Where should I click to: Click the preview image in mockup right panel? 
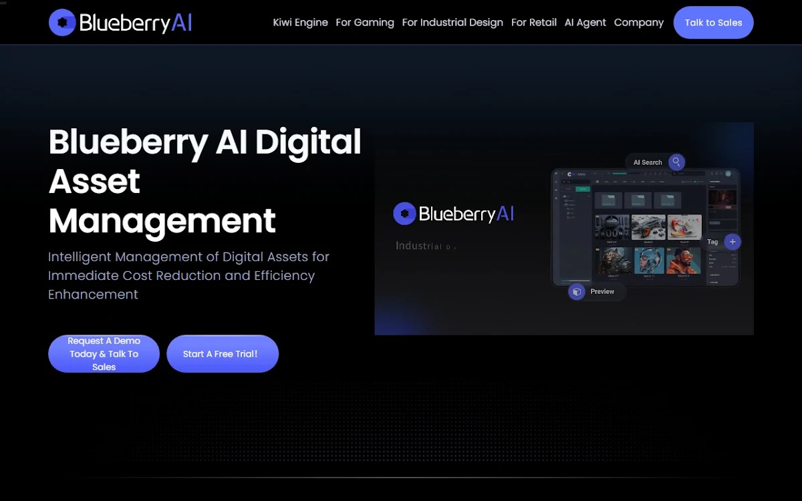pos(722,198)
